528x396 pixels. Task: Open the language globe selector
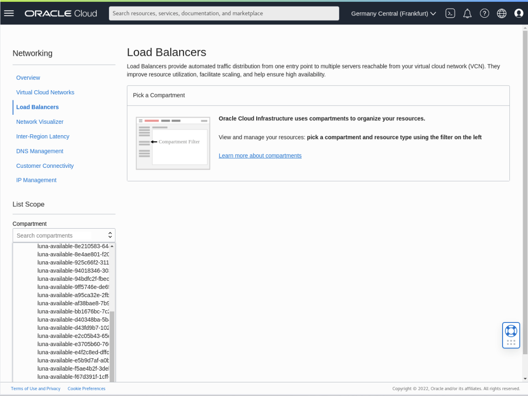(501, 13)
